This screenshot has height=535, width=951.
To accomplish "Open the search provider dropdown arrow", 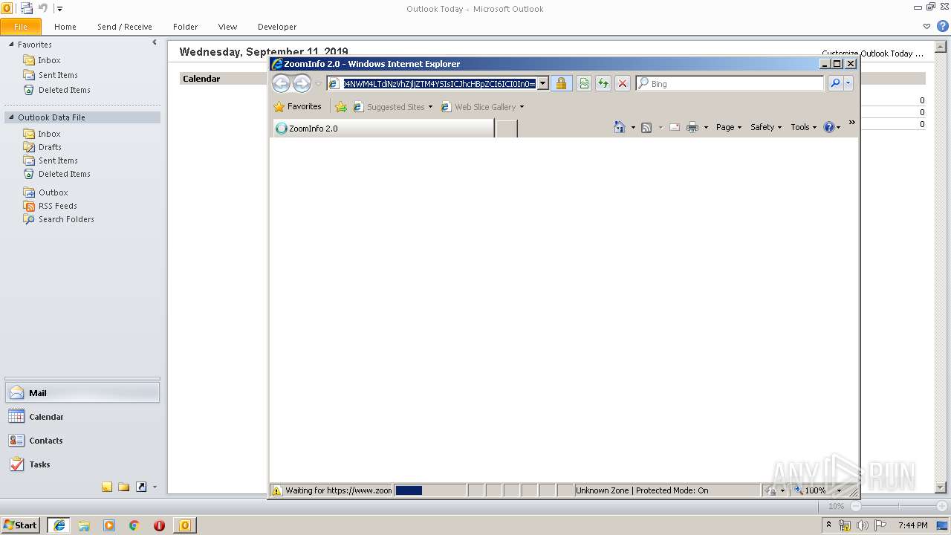I will [848, 83].
